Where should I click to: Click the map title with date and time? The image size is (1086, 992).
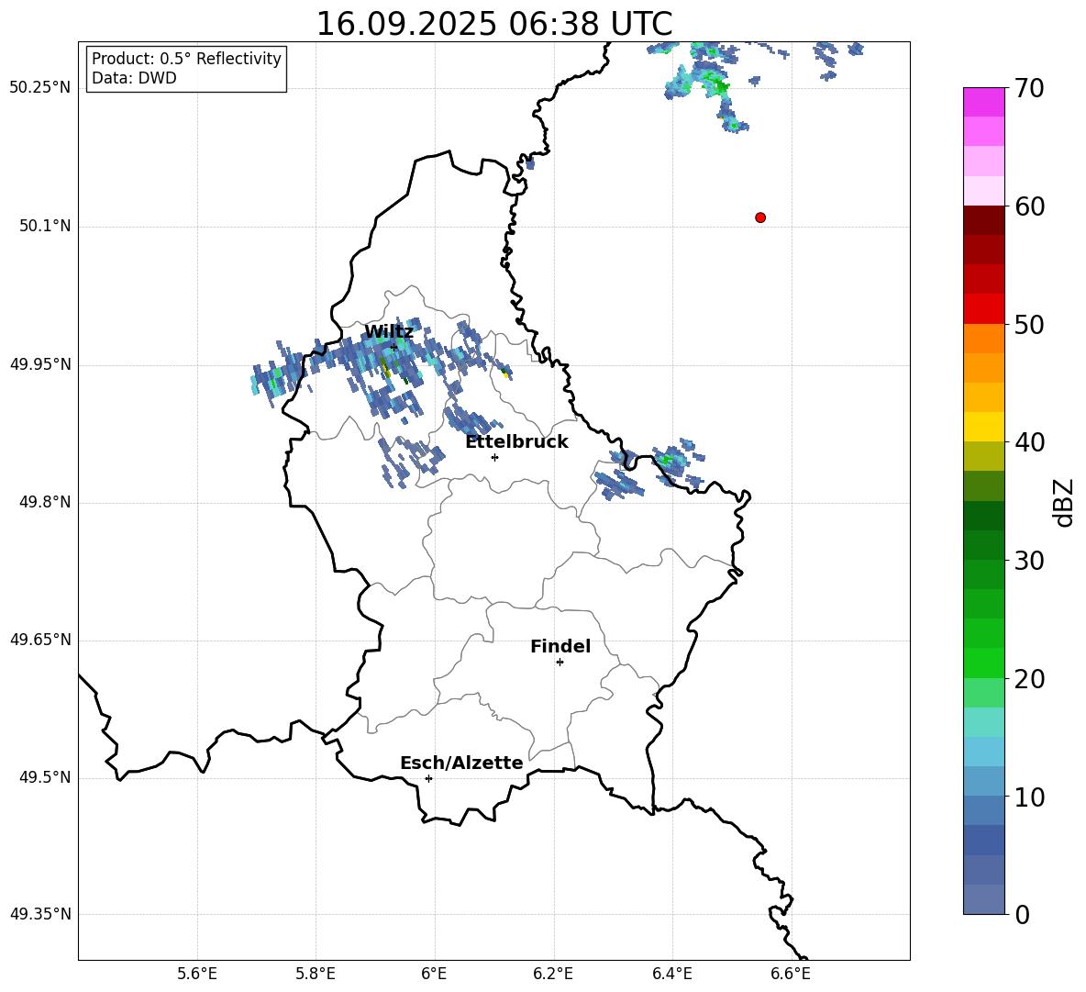coord(493,24)
